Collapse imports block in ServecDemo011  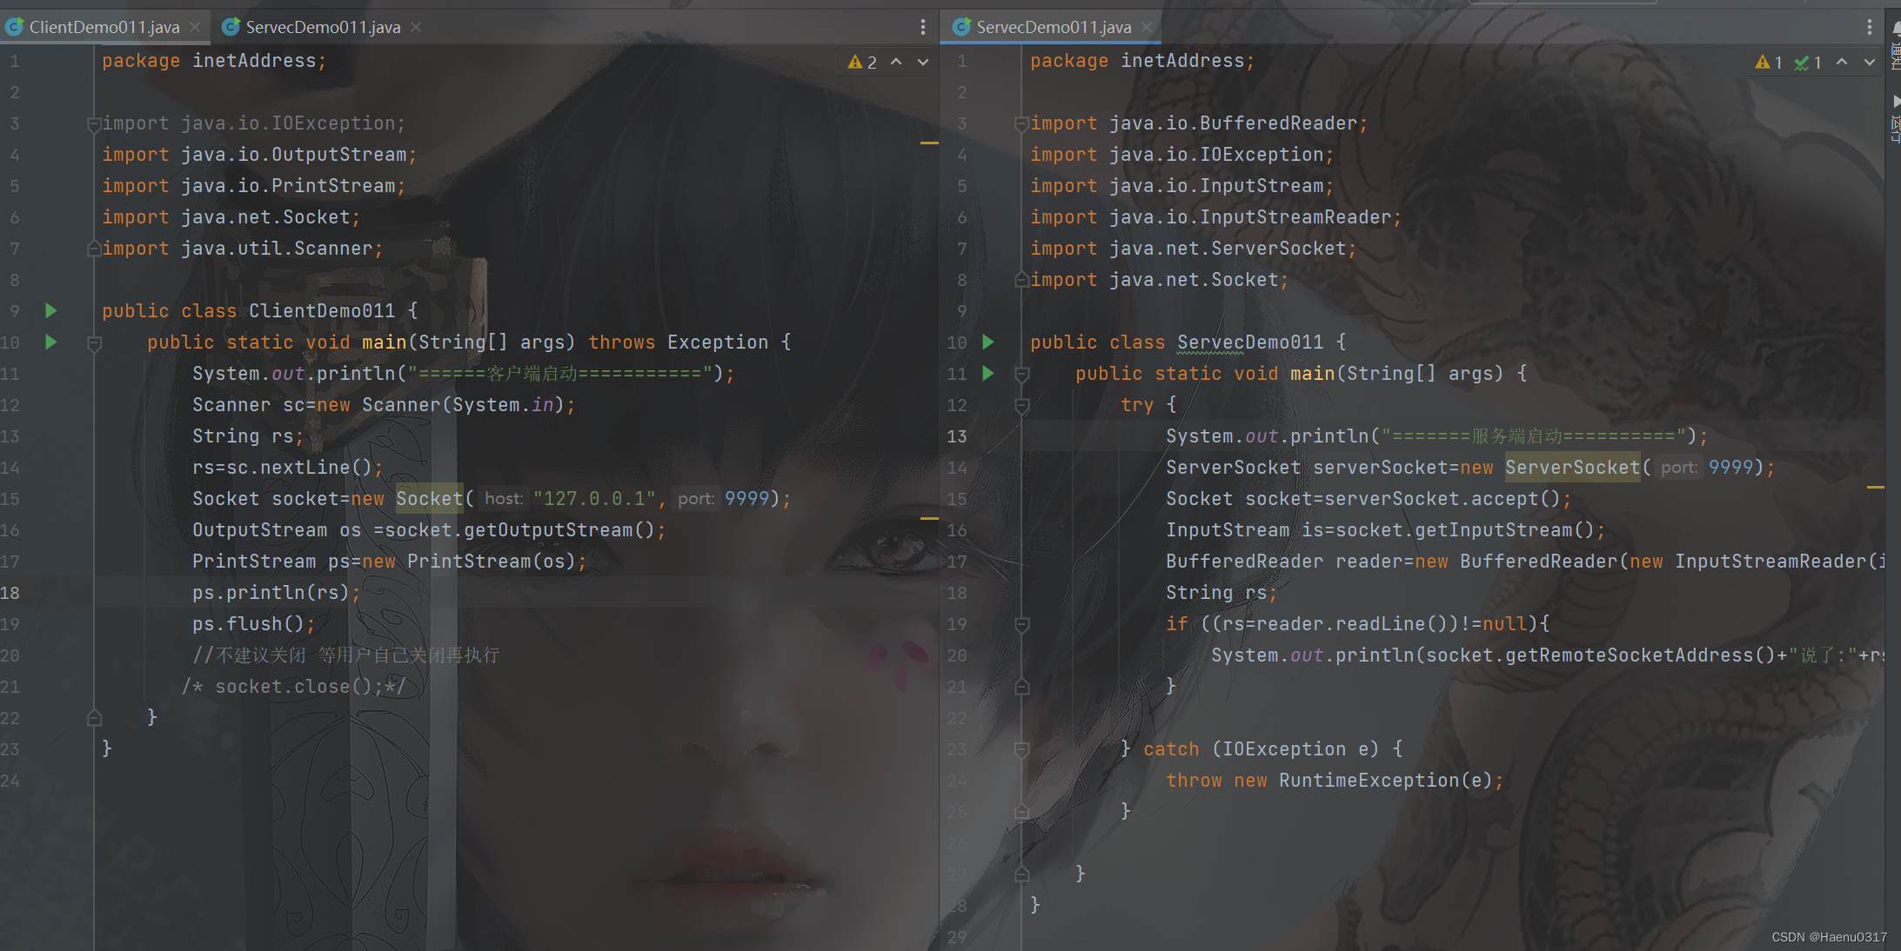click(x=1021, y=124)
